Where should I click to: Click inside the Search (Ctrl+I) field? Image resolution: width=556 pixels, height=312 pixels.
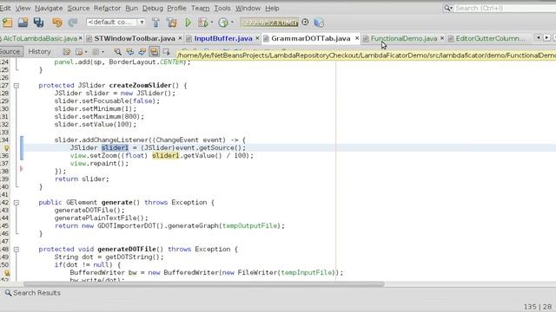coord(504,8)
